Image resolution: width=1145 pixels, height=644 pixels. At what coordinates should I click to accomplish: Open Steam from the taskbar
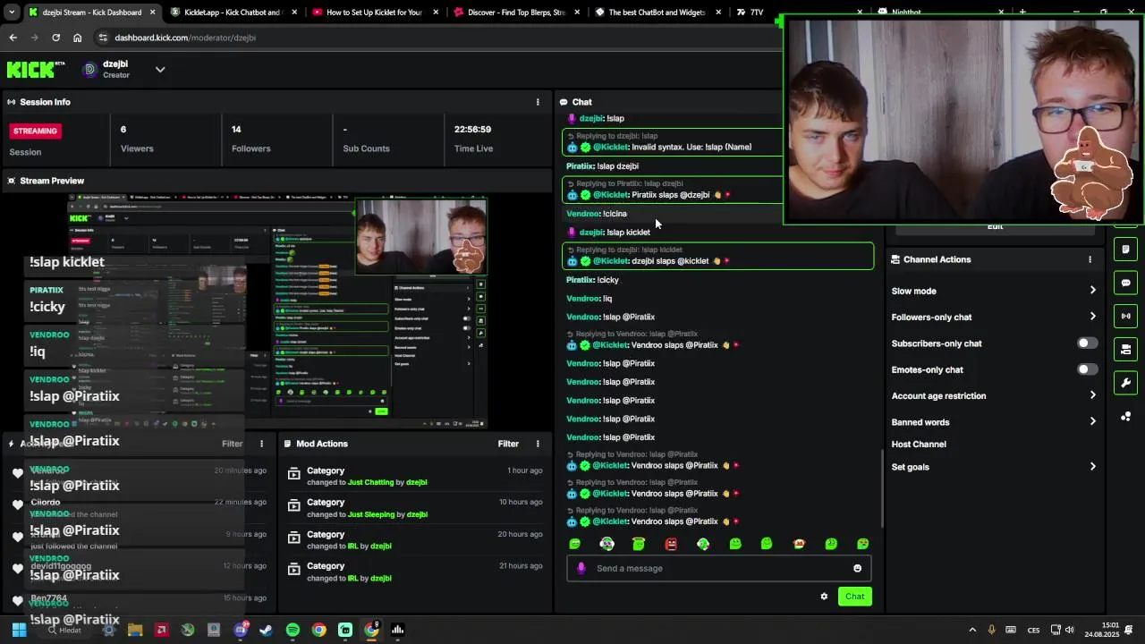[266, 630]
